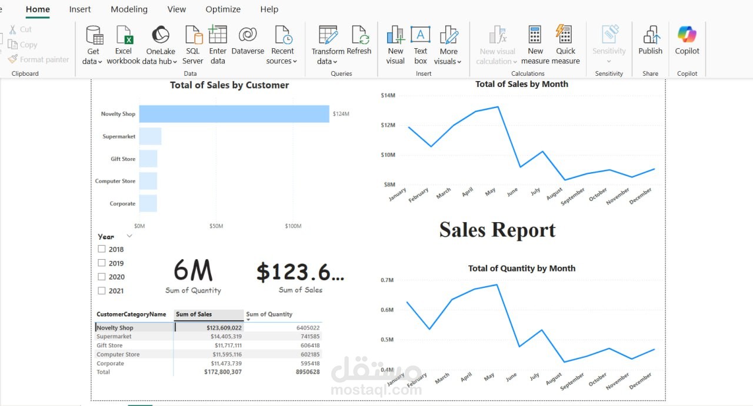This screenshot has width=753, height=406.
Task: Open Excel workbook data source
Action: pos(124,35)
